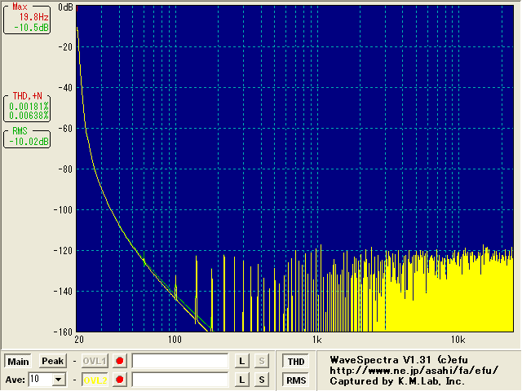Click the Ave value field showing 10
The height and width of the screenshot is (391, 522).
tap(41, 380)
